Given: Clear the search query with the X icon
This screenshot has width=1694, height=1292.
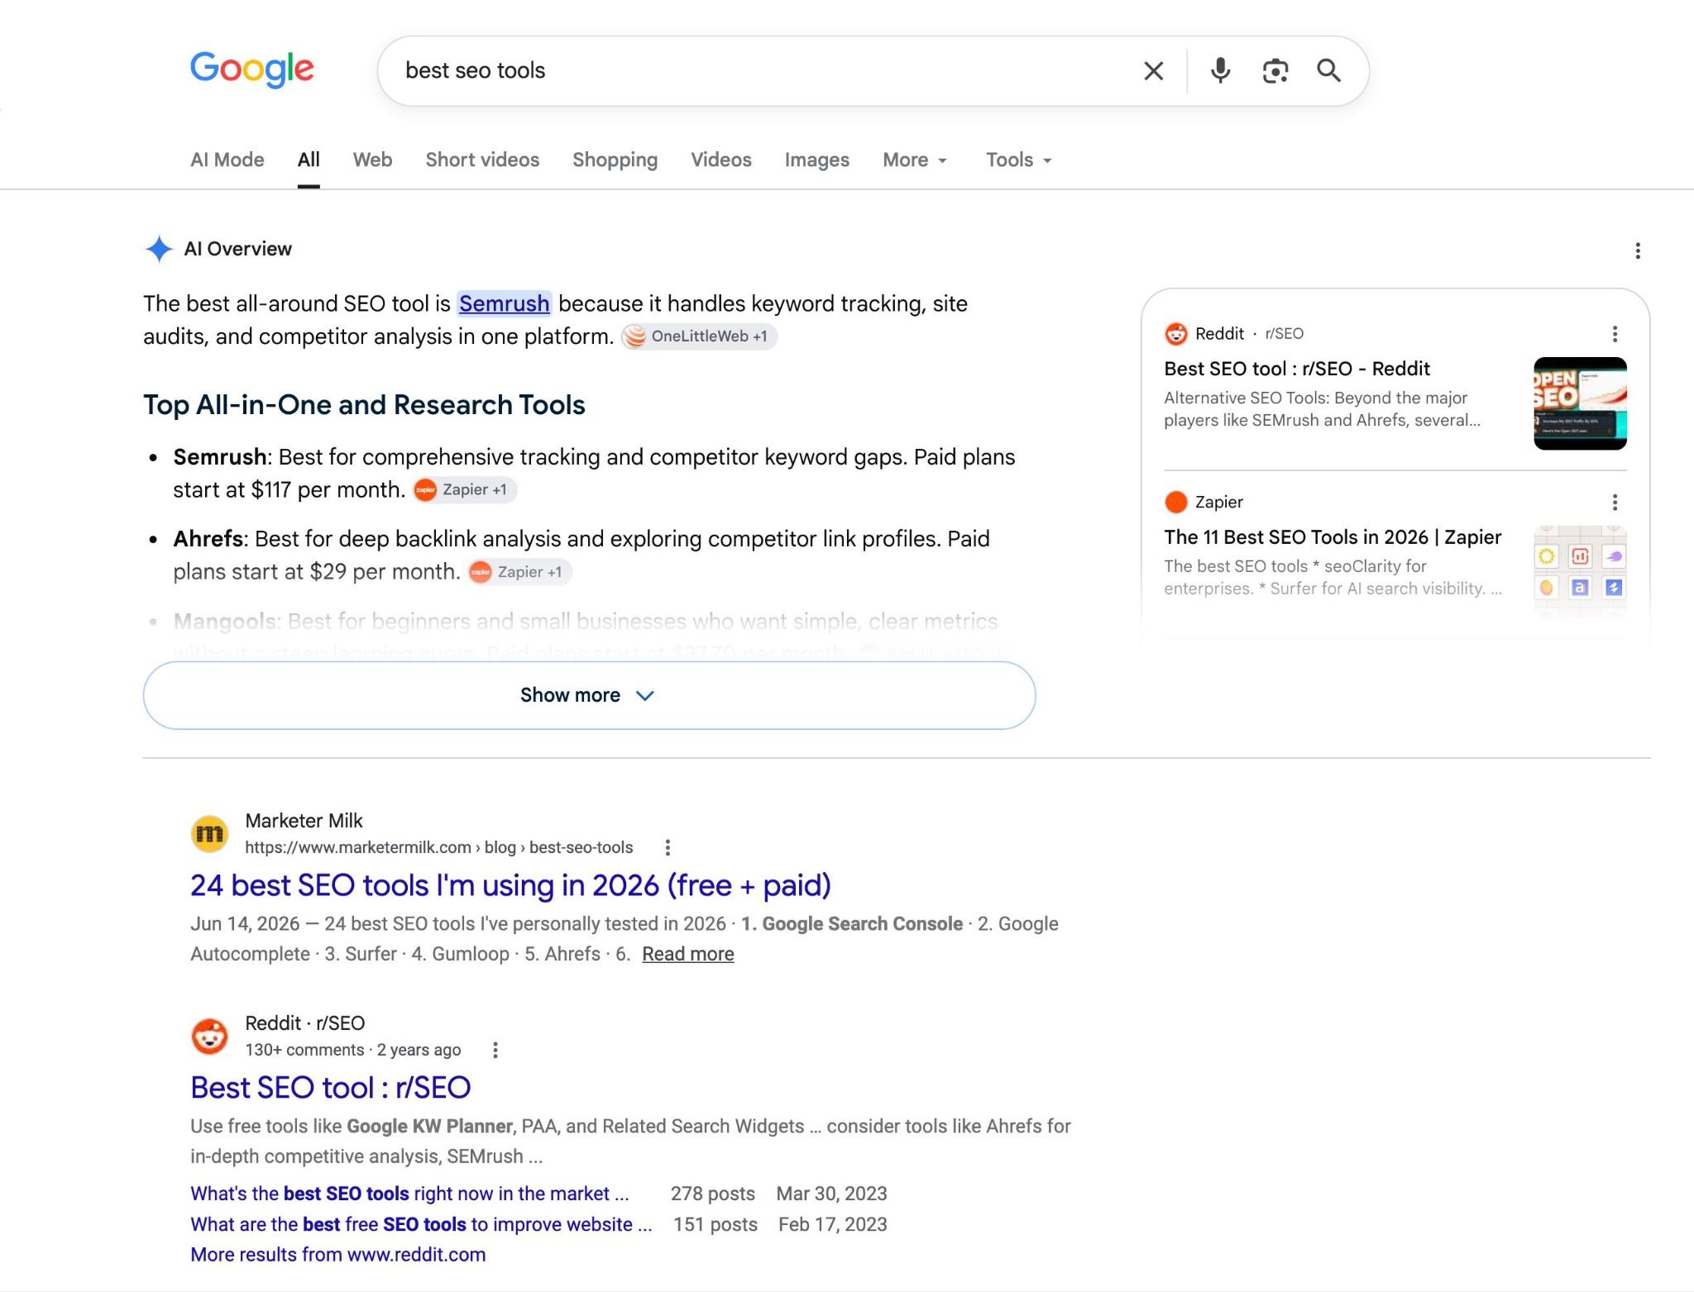Looking at the screenshot, I should click(x=1153, y=71).
